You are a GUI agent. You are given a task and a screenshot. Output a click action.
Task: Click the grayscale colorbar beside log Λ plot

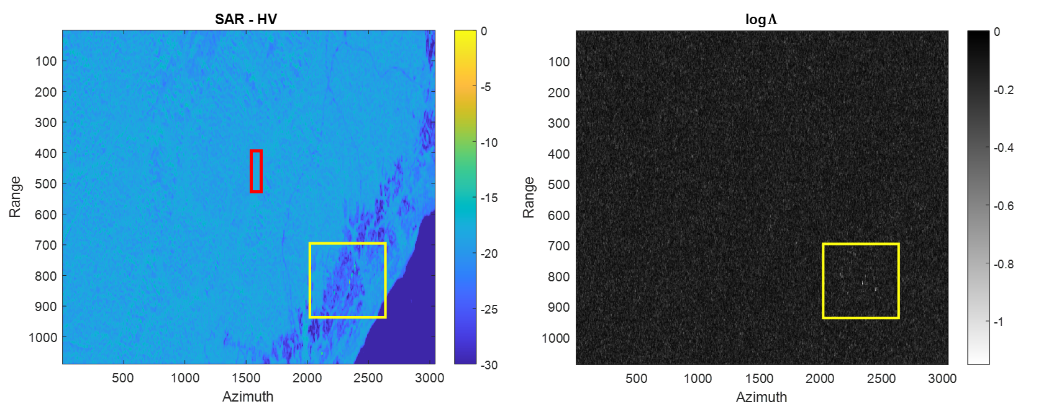click(978, 198)
